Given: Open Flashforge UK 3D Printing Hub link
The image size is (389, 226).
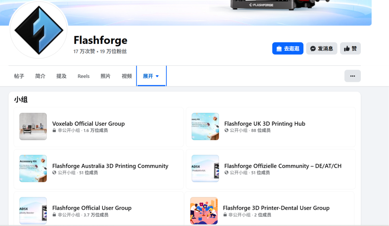Looking at the screenshot, I should [264, 124].
